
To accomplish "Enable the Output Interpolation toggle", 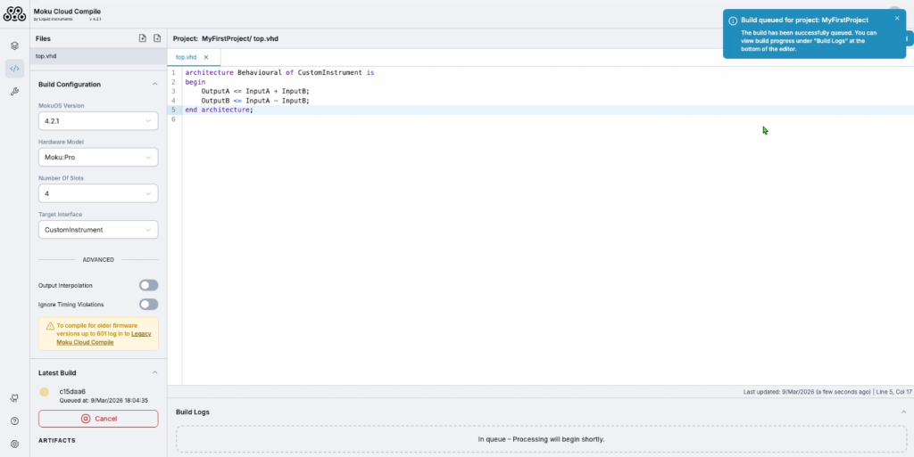I will click(x=149, y=285).
